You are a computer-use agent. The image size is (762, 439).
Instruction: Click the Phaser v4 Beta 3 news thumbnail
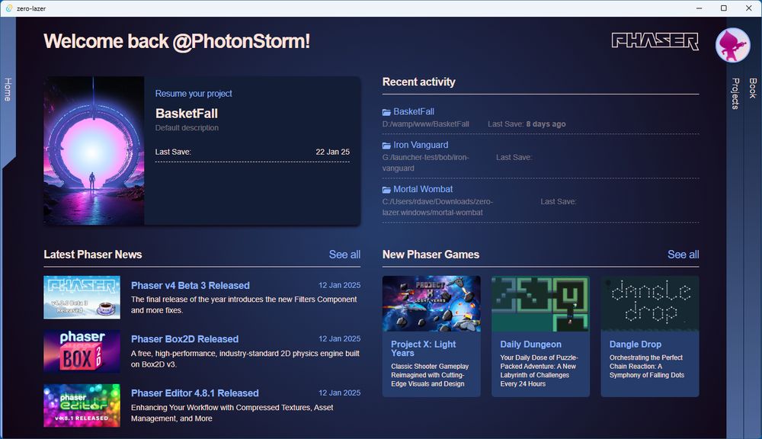tap(82, 297)
